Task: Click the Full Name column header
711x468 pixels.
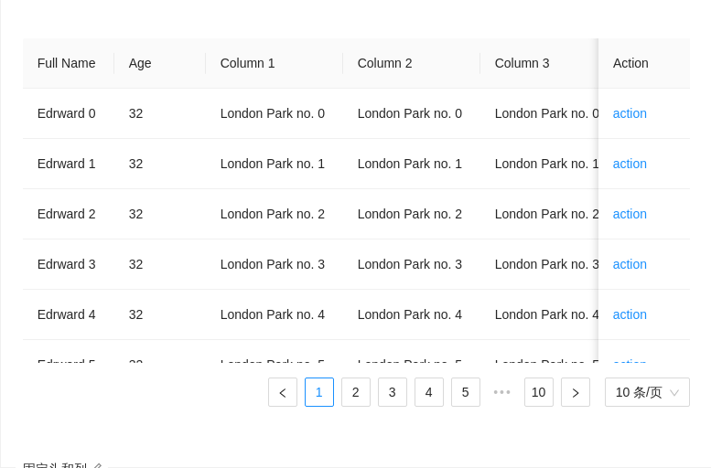Action: pyautogui.click(x=67, y=63)
